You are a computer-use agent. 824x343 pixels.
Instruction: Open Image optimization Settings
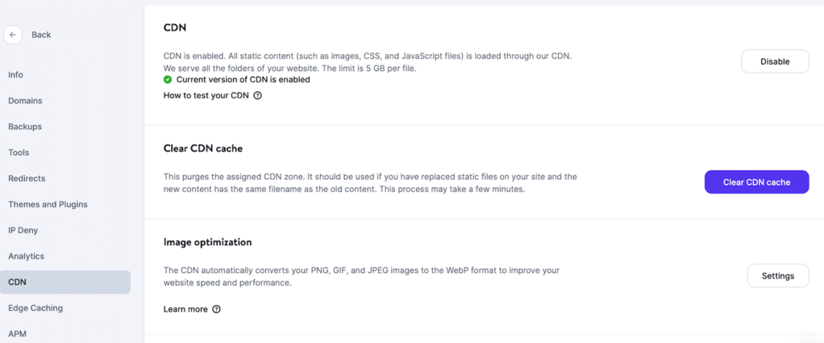pyautogui.click(x=777, y=275)
